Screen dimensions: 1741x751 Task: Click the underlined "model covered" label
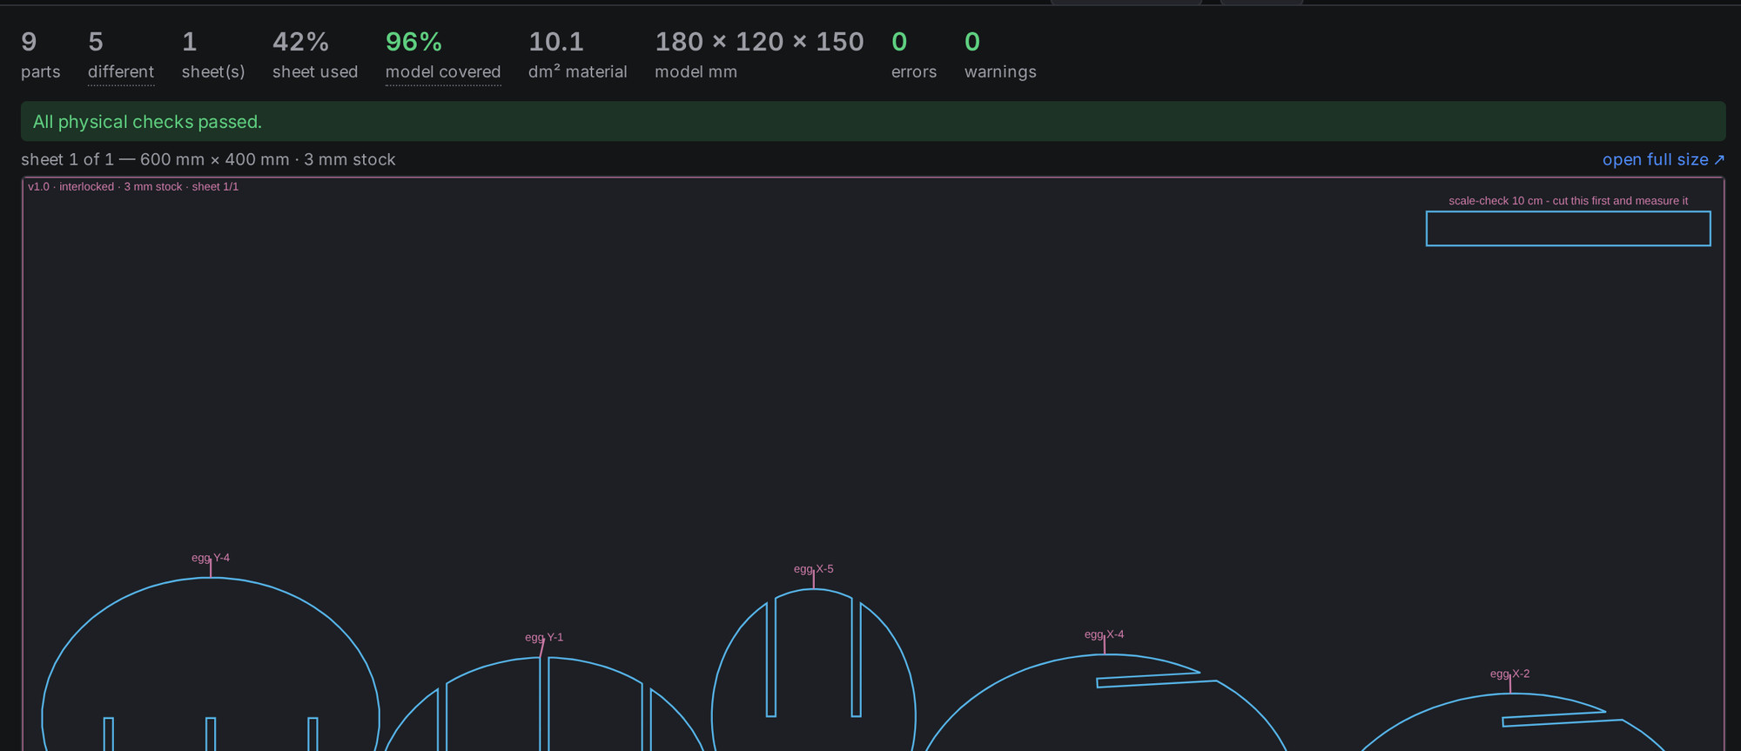(x=443, y=71)
